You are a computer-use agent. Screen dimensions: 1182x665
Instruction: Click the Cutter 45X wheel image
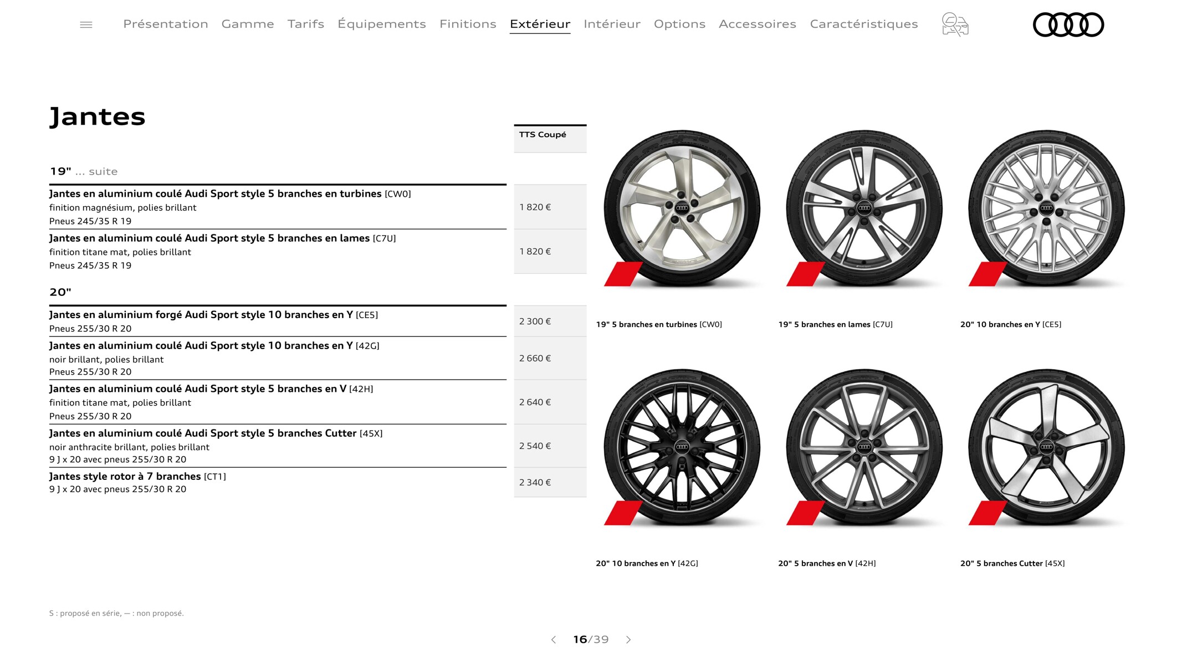1046,447
